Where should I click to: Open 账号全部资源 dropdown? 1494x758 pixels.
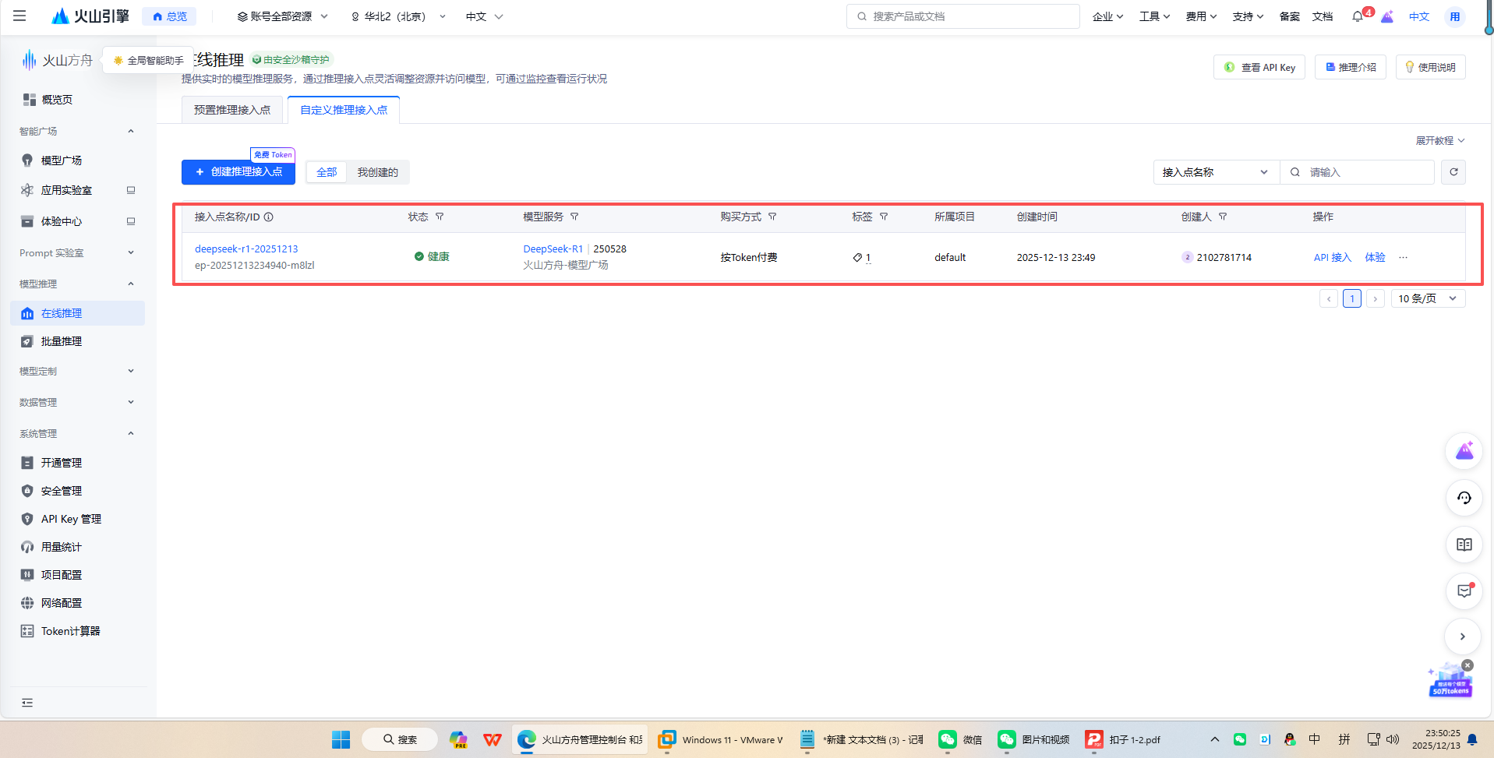[283, 16]
